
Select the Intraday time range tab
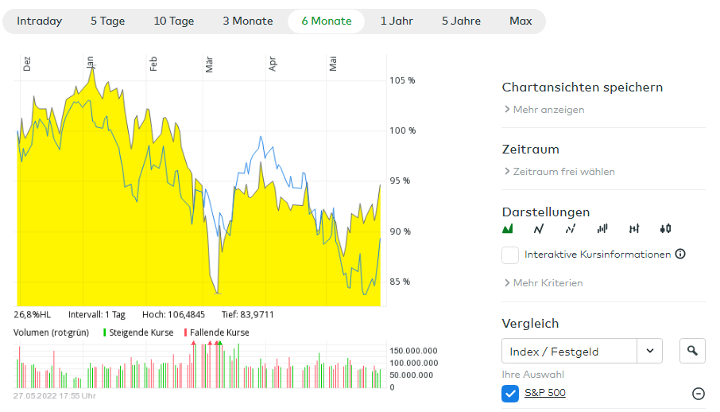40,21
